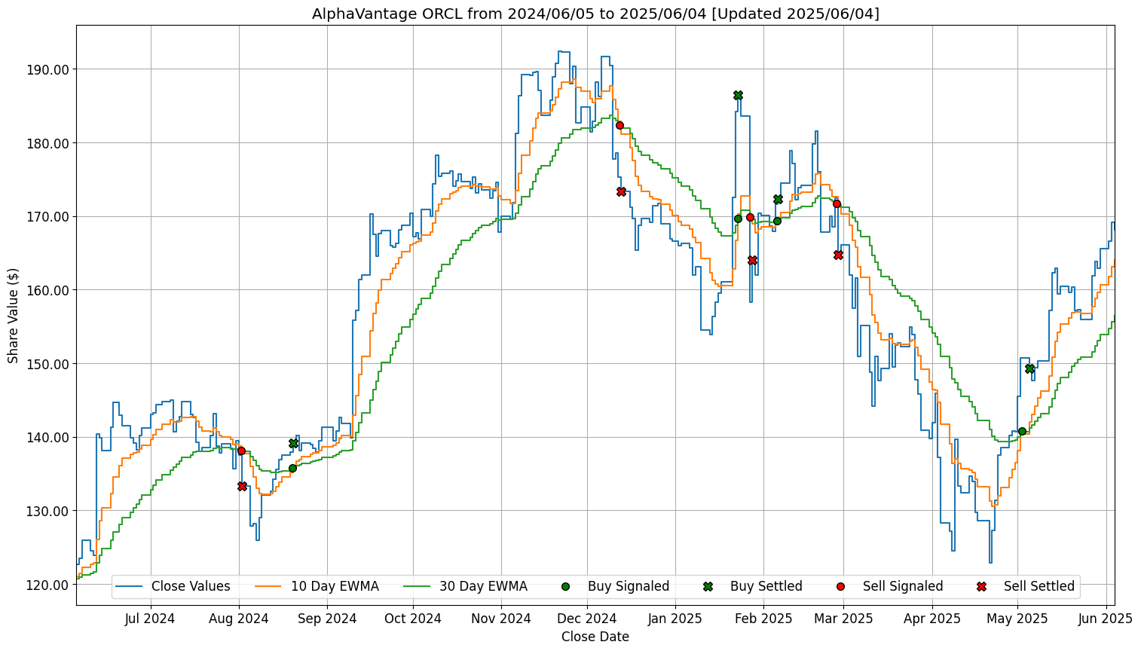This screenshot has height=651, width=1141.
Task: Click the Buy Signaled green dot in legend
Action: [566, 586]
